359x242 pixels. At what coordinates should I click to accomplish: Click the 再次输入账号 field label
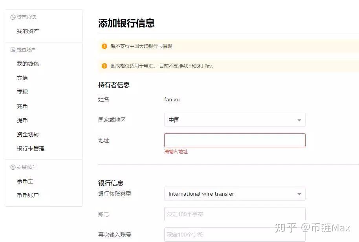click(x=115, y=235)
